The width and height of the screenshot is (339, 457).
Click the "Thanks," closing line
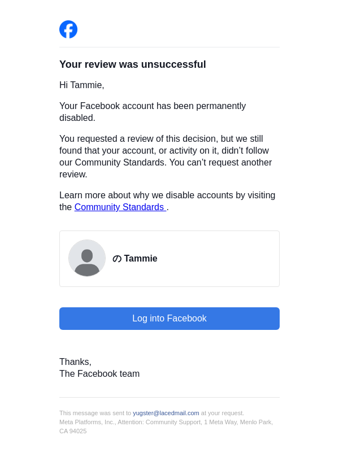pos(75,362)
